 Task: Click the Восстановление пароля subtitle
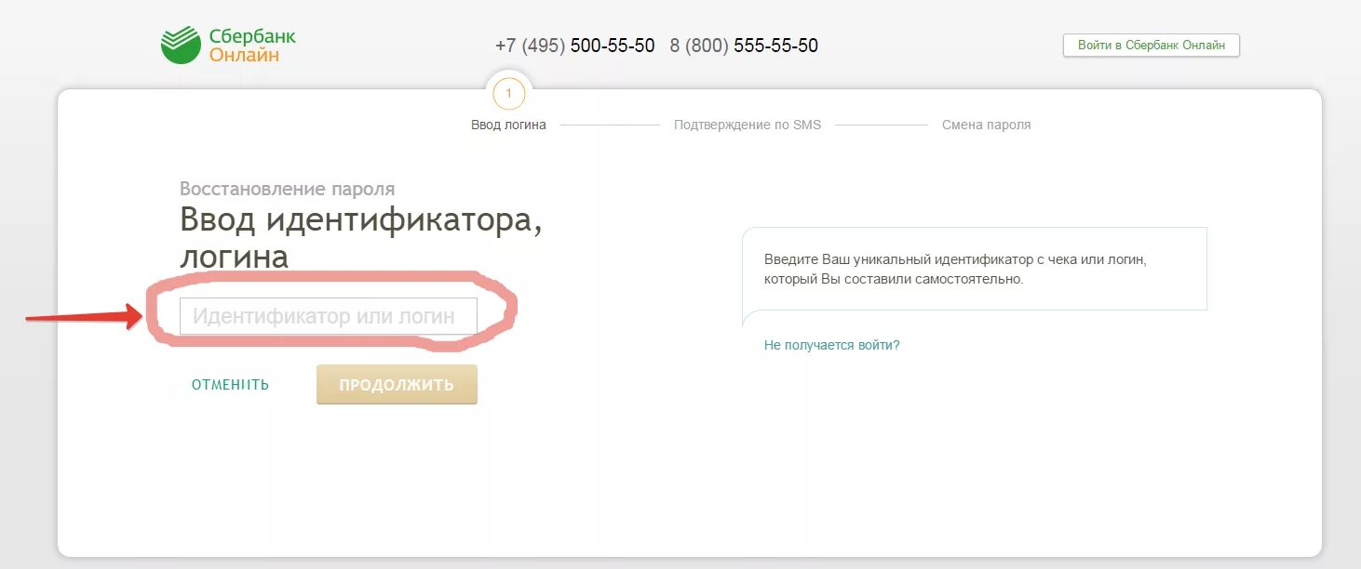click(287, 189)
